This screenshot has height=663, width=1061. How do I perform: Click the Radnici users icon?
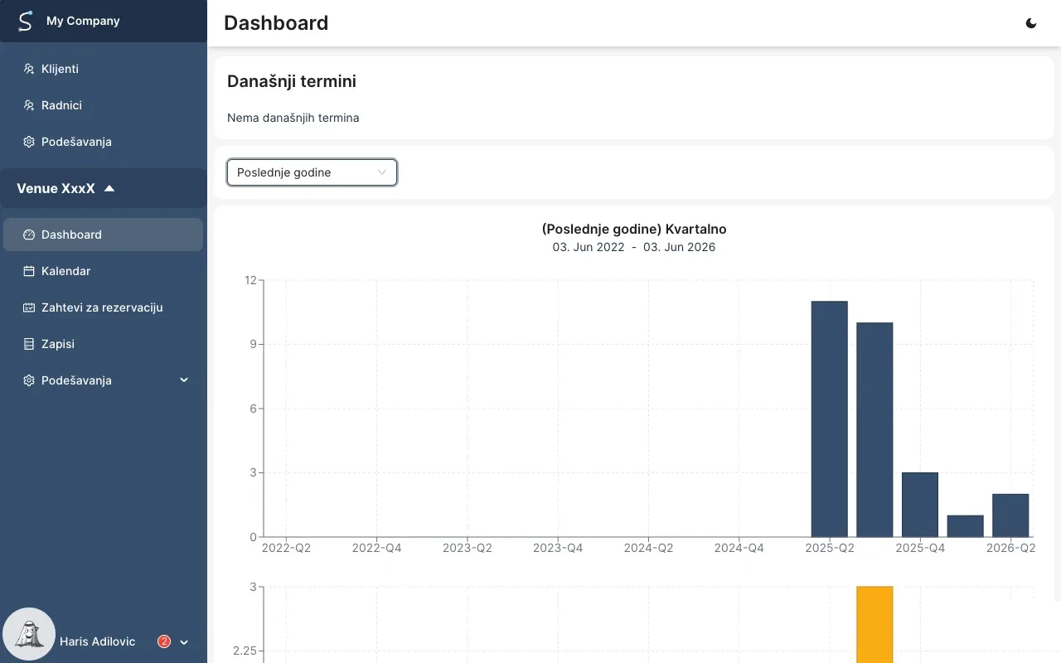(x=29, y=105)
